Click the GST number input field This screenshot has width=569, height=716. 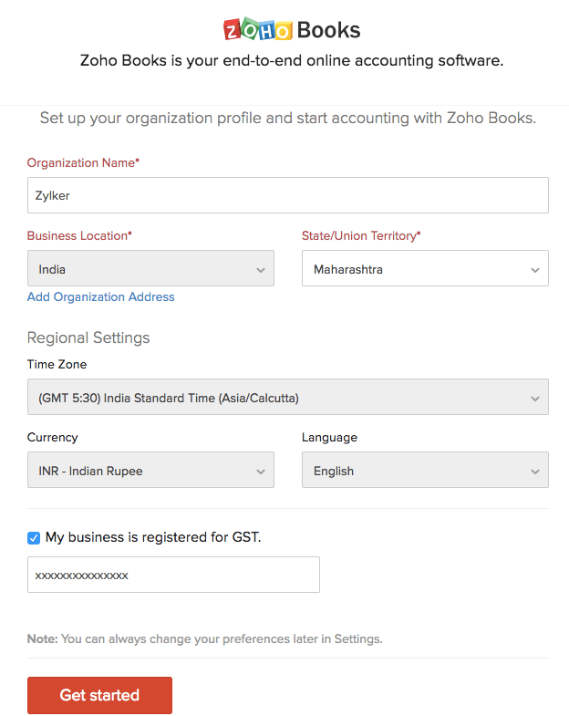pos(173,576)
